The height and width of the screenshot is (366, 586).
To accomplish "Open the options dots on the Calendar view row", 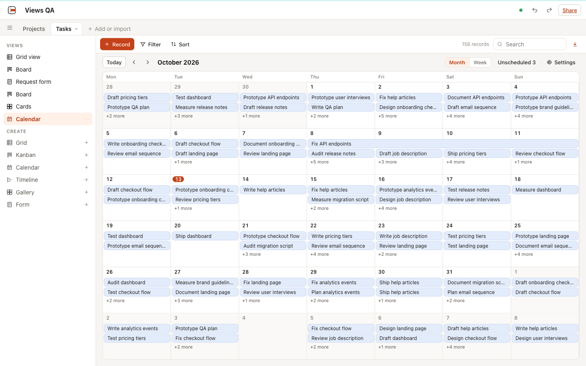I will pyautogui.click(x=87, y=119).
